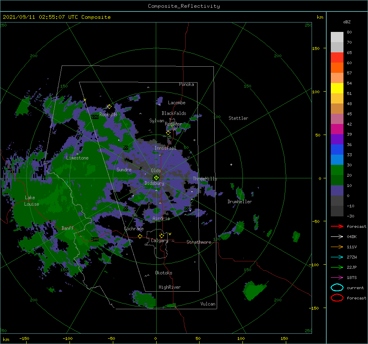Click the Strathmore label
Image resolution: width=368 pixels, height=344 pixels.
point(199,242)
